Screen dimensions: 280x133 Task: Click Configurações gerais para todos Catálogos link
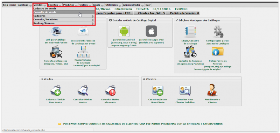click(x=217, y=42)
